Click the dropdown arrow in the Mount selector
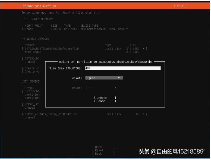 (115, 88)
